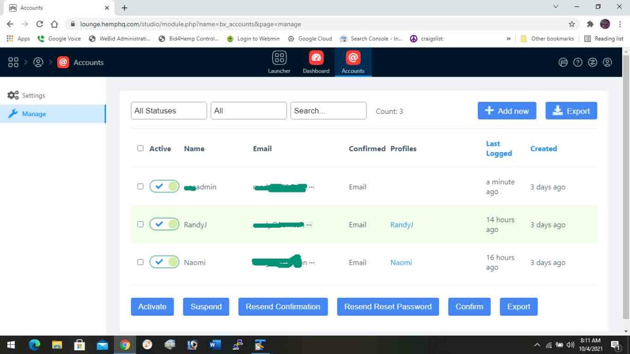Switch to the Accounts tab in header
This screenshot has width=630, height=354.
pyautogui.click(x=353, y=62)
